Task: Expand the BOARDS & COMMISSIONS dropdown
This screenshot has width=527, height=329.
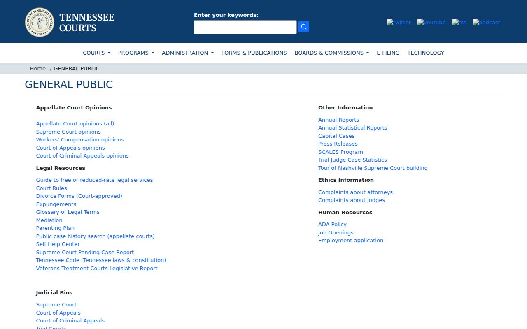Action: [x=332, y=53]
